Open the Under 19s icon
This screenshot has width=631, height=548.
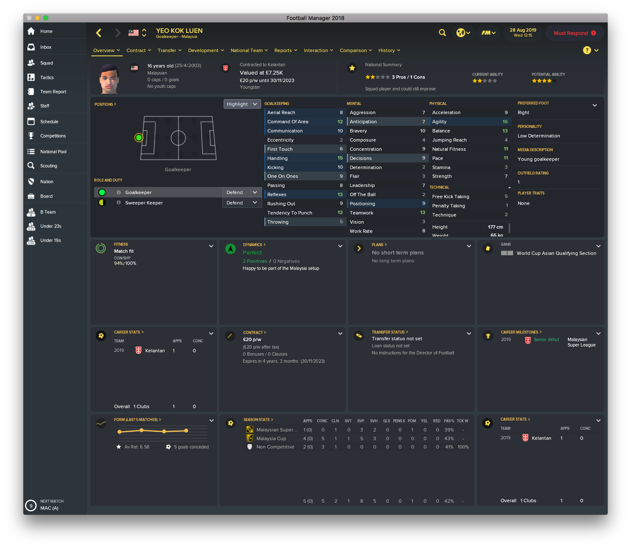pos(31,240)
